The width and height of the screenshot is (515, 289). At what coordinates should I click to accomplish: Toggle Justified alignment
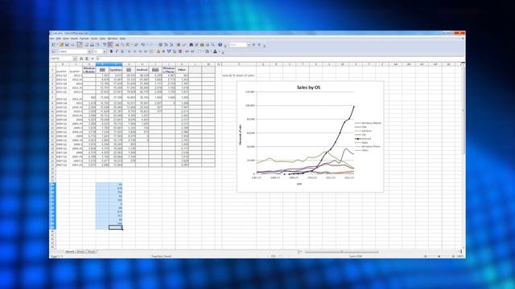click(x=146, y=51)
